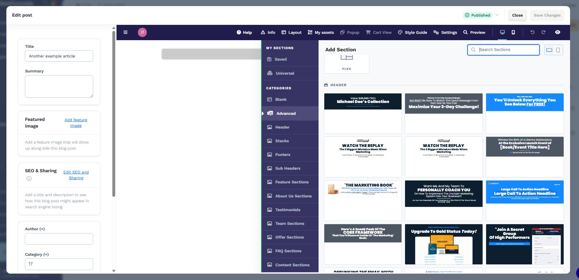Click the Saved disk icon
The height and width of the screenshot is (280, 579).
269,59
